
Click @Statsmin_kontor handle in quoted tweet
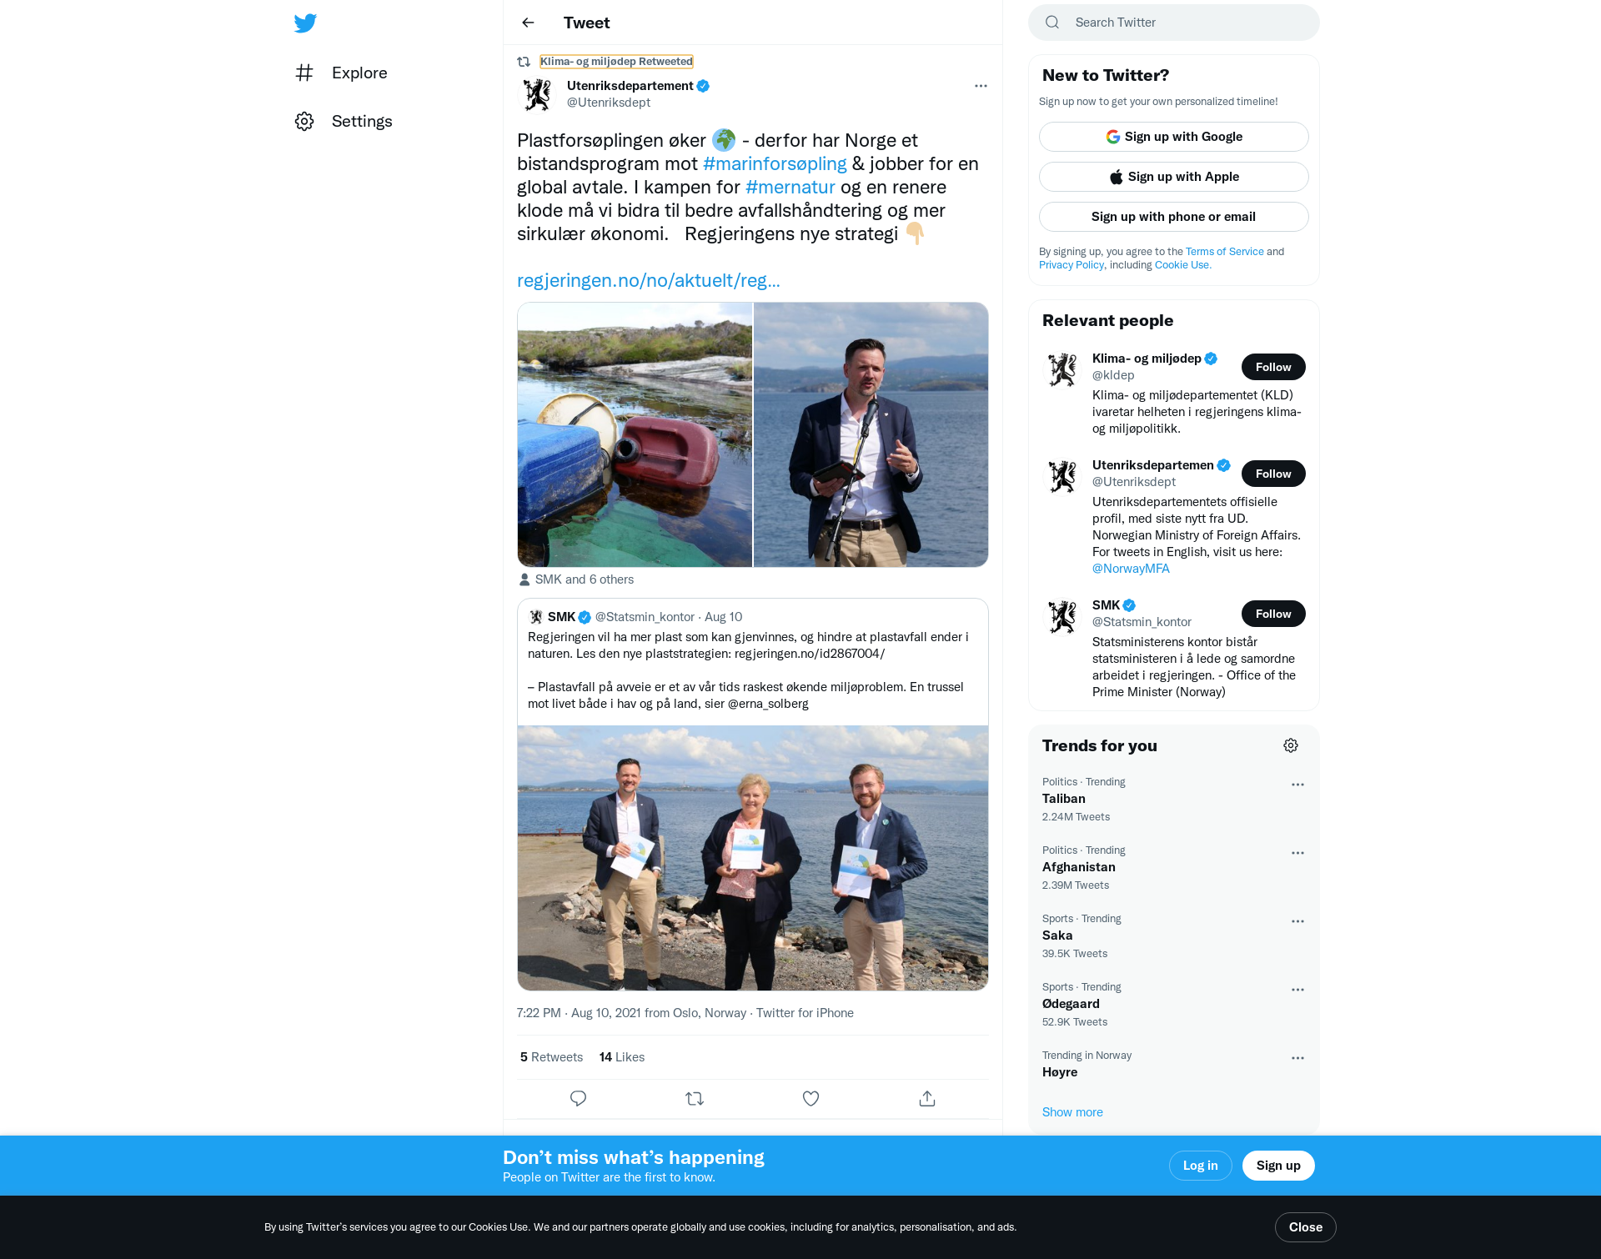[645, 617]
